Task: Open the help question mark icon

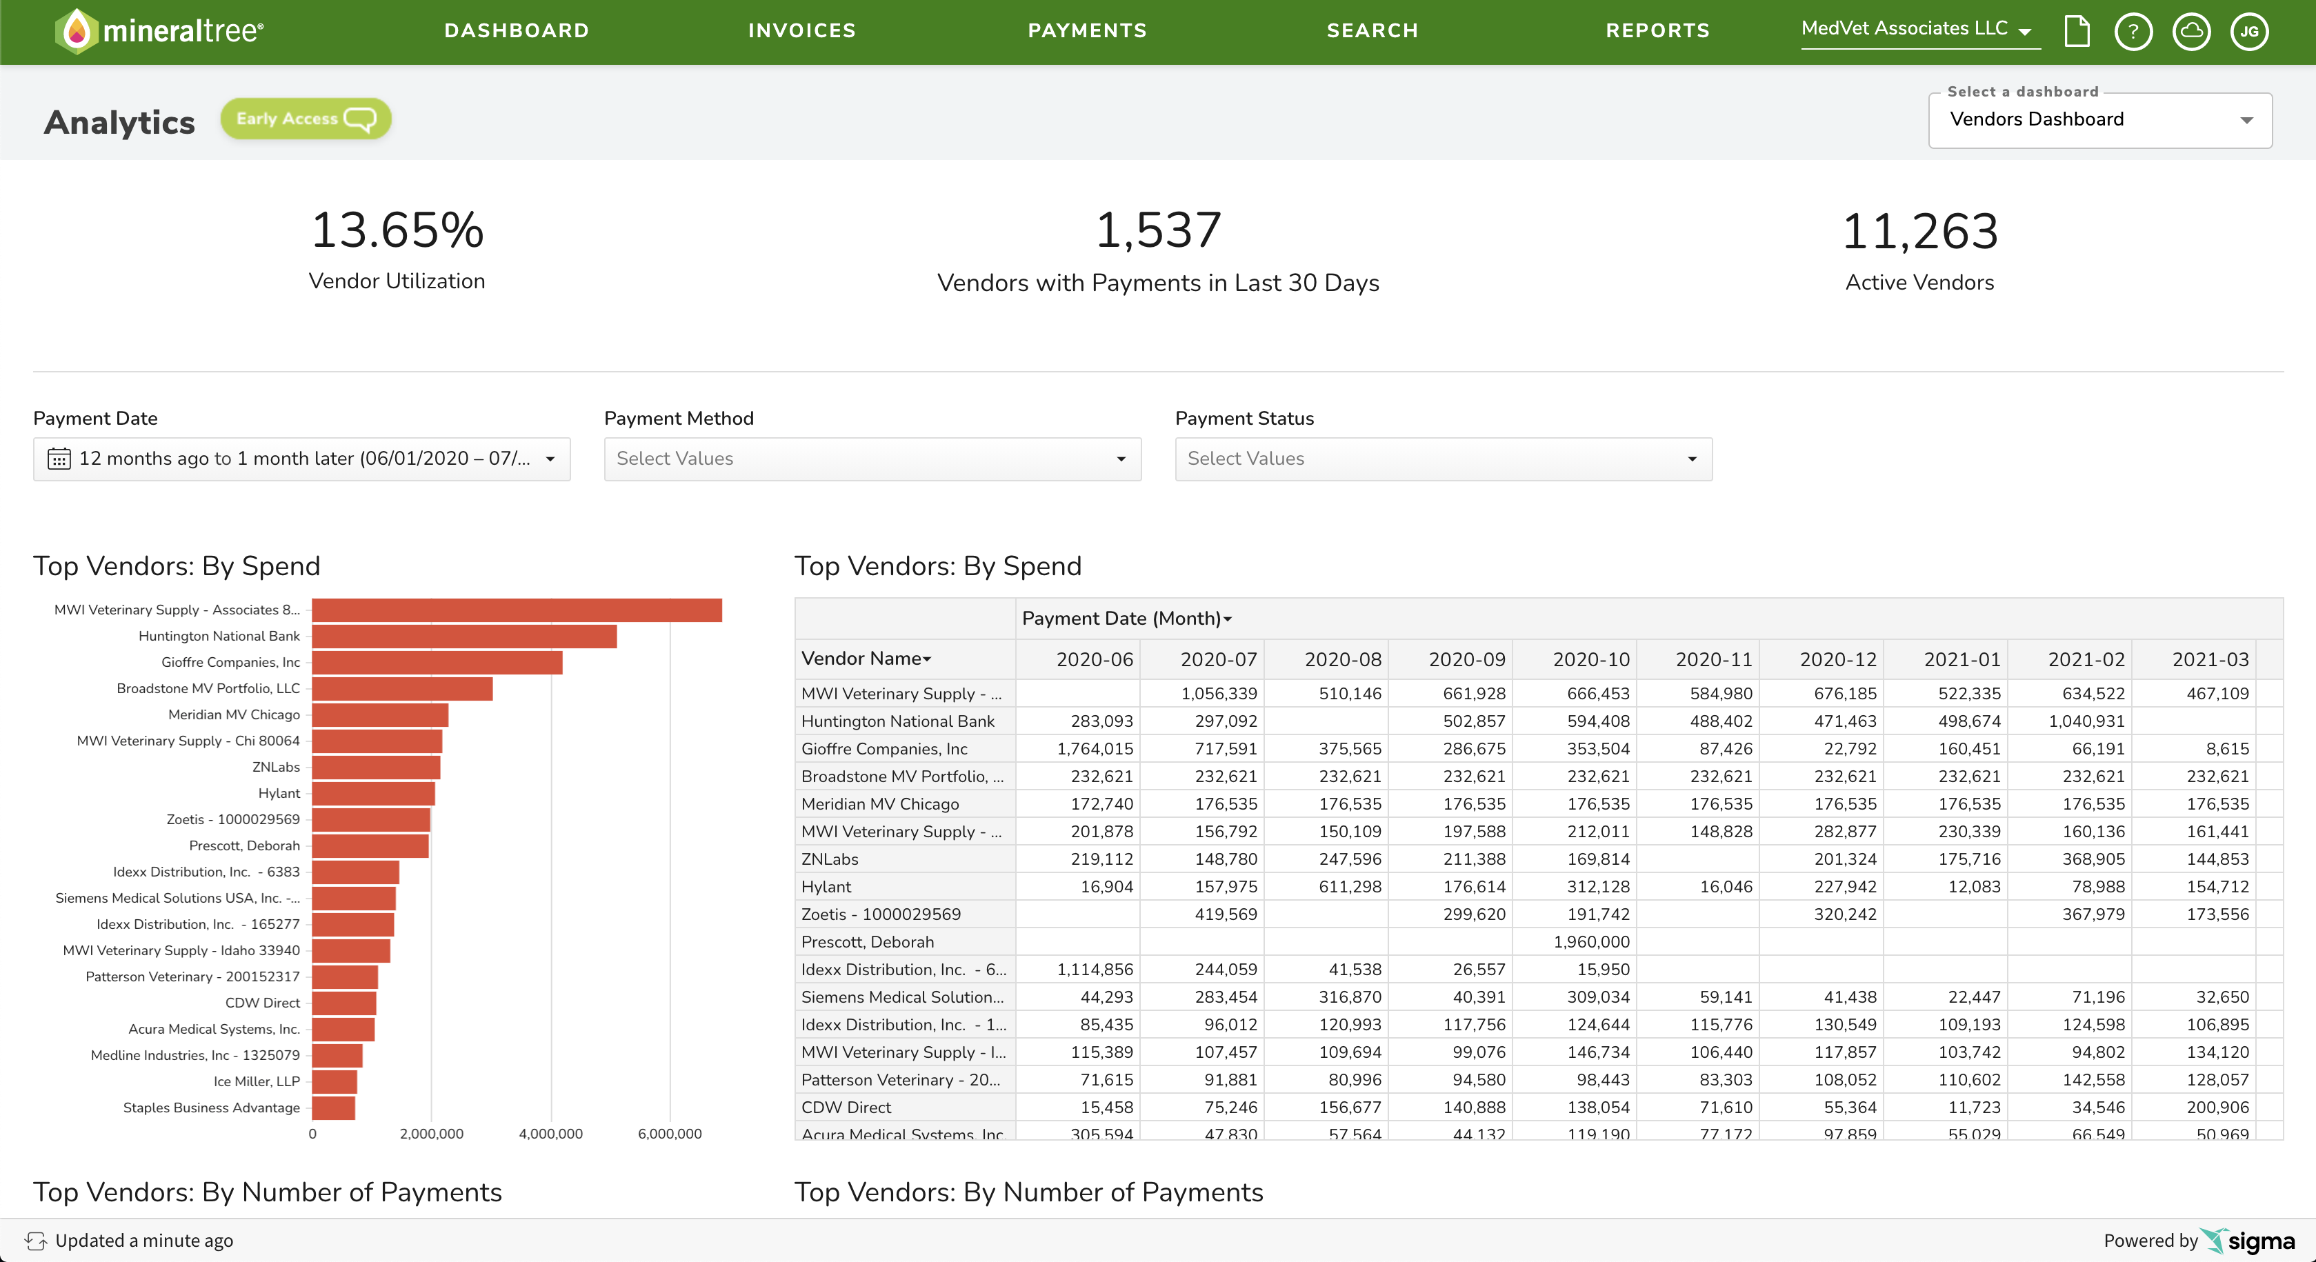Action: pyautogui.click(x=2133, y=32)
